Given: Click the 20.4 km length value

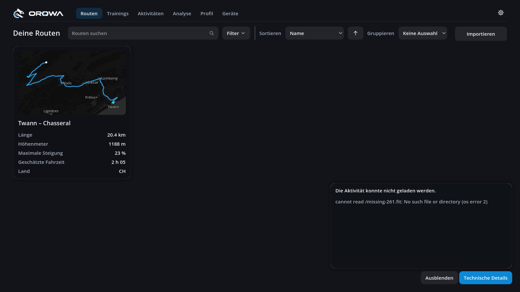Looking at the screenshot, I should 116,135.
